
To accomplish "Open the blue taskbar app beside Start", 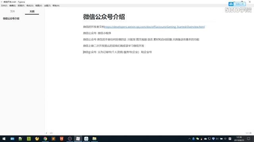I will pyautogui.click(x=12, y=138).
